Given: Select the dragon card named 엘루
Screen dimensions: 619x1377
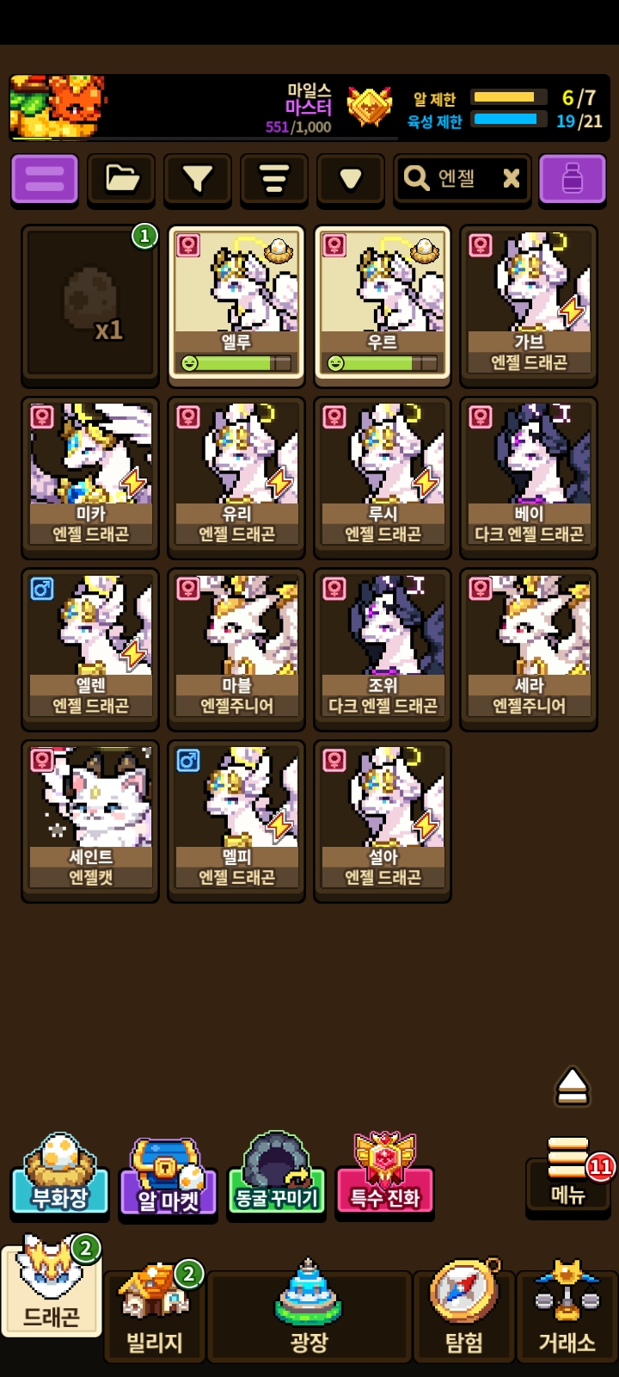Looking at the screenshot, I should 236,303.
